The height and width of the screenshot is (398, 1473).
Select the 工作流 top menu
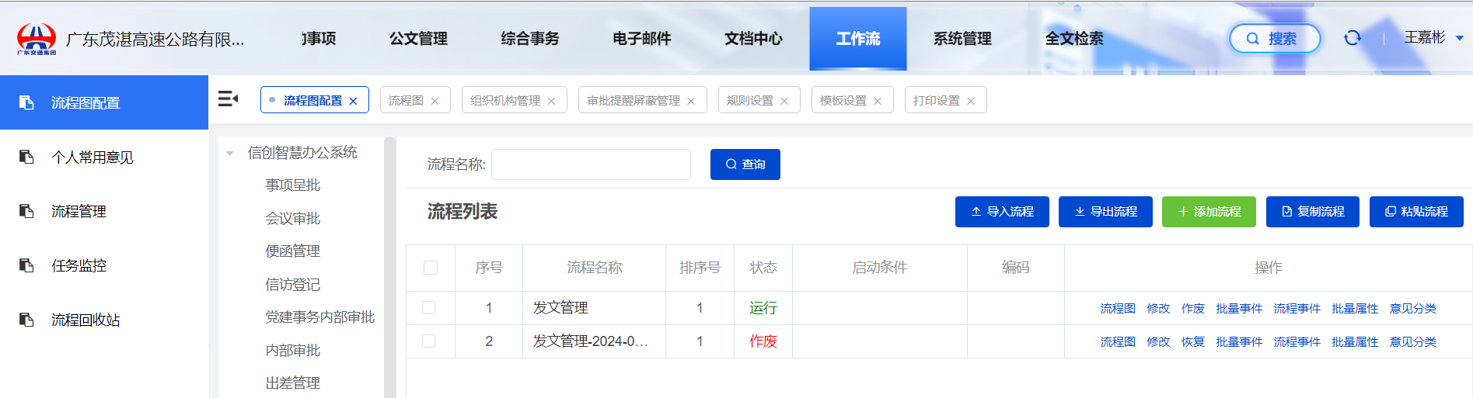858,39
